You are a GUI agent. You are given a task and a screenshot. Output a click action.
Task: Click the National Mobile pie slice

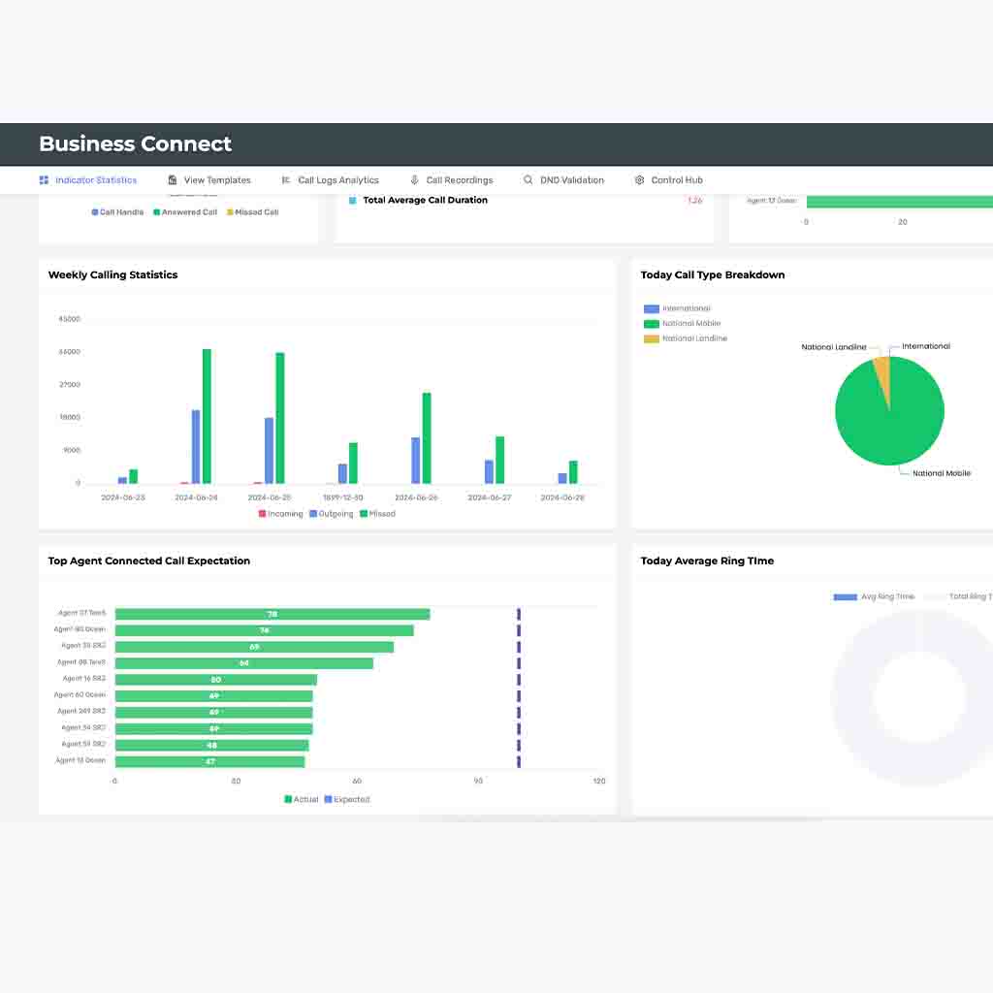(x=882, y=417)
